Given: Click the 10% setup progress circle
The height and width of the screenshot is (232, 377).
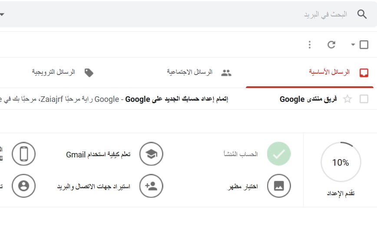Looking at the screenshot, I should [341, 162].
